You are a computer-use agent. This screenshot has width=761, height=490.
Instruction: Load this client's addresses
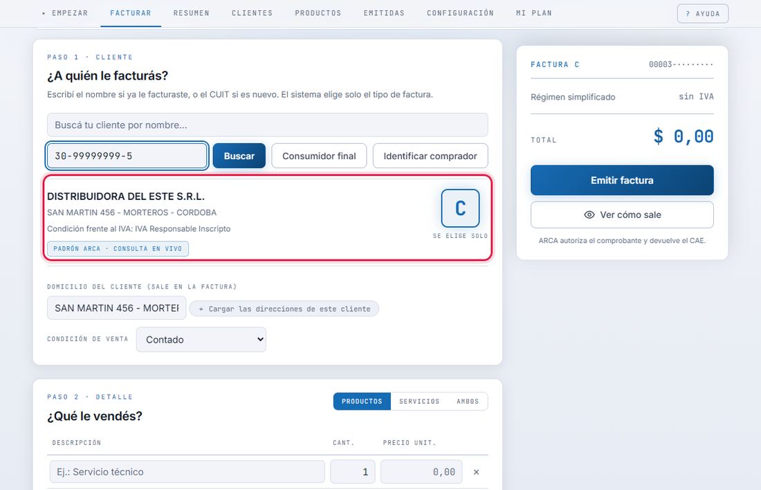click(x=284, y=309)
